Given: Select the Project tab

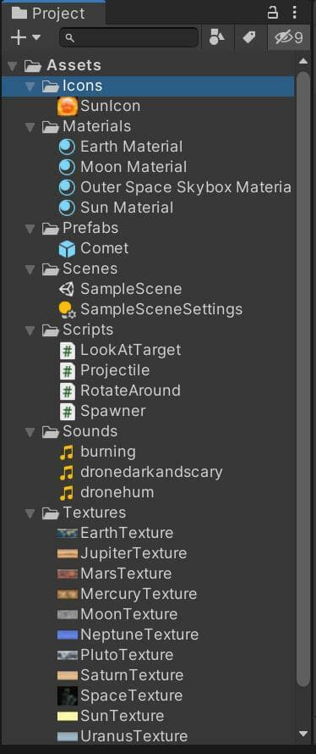Looking at the screenshot, I should point(52,13).
